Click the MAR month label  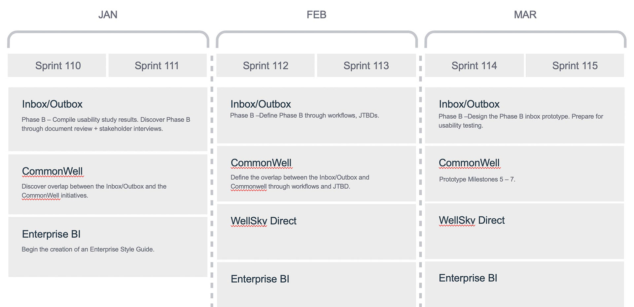coord(525,15)
